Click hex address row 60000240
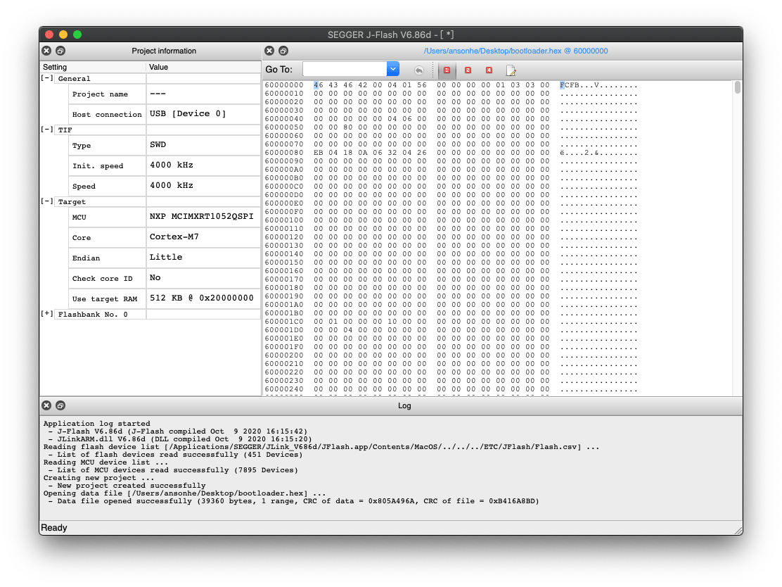Screen dimensions: 782x587 point(284,389)
